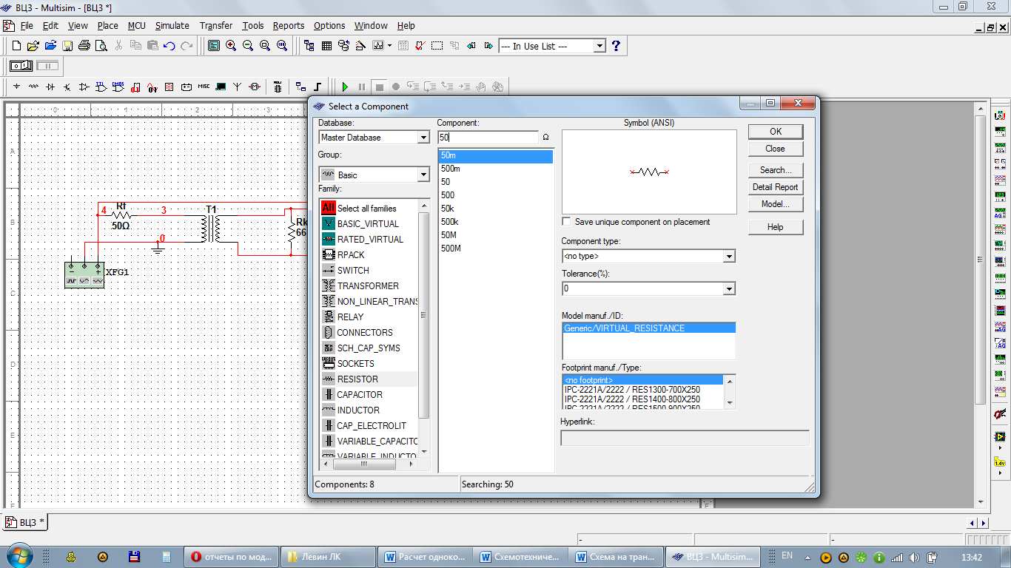Open the Database dropdown
The width and height of the screenshot is (1011, 568).
(x=423, y=138)
